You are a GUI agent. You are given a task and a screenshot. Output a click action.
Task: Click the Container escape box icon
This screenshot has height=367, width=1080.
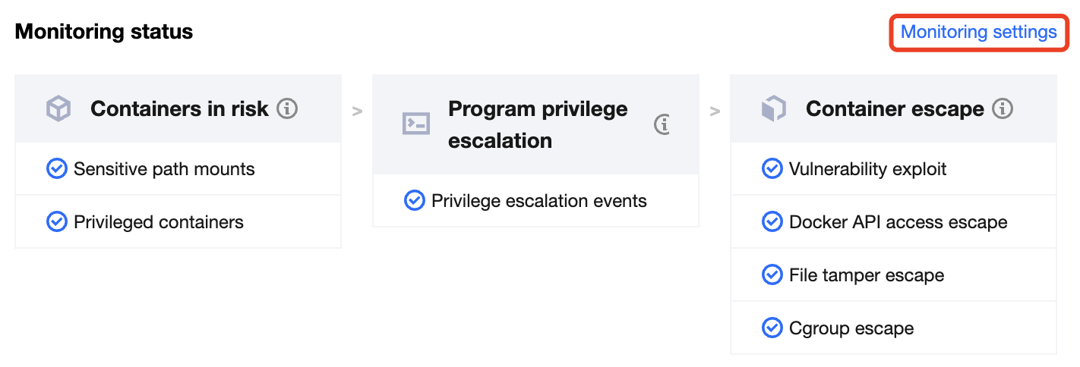click(773, 109)
